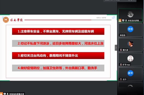Select the 姜萍 blue avatar circle
This screenshot has height=95, width=144.
130,73
